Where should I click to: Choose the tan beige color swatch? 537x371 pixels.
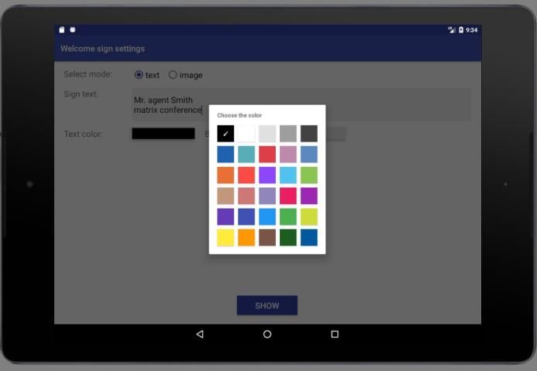pyautogui.click(x=225, y=196)
